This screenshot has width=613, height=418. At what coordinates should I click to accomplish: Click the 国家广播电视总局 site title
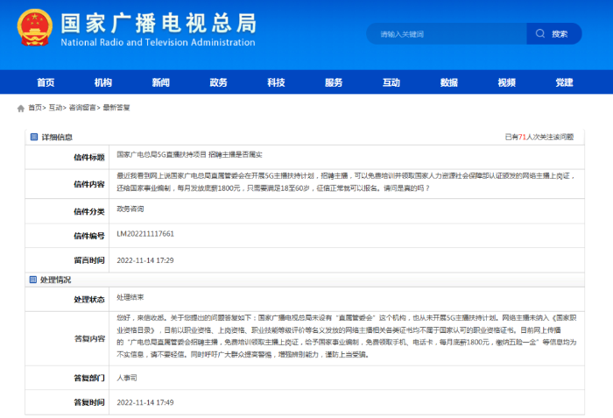[x=159, y=23]
